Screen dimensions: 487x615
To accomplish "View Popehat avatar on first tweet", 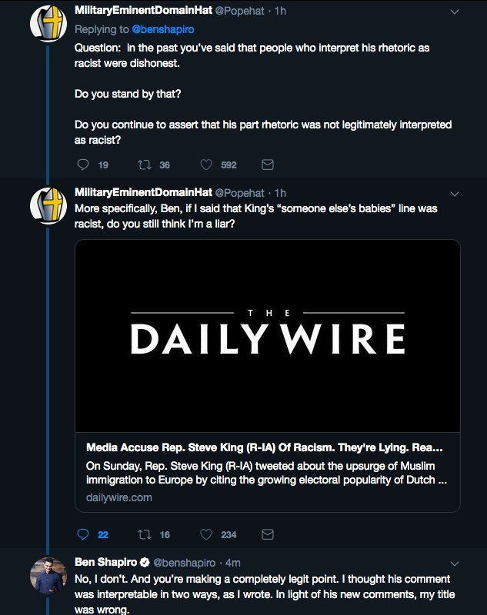I will 48,24.
